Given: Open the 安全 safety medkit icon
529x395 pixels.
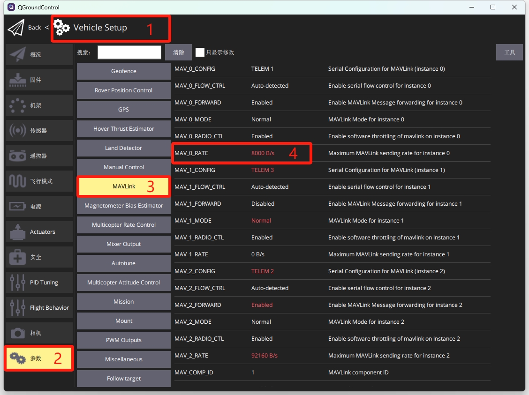Looking at the screenshot, I should [17, 257].
